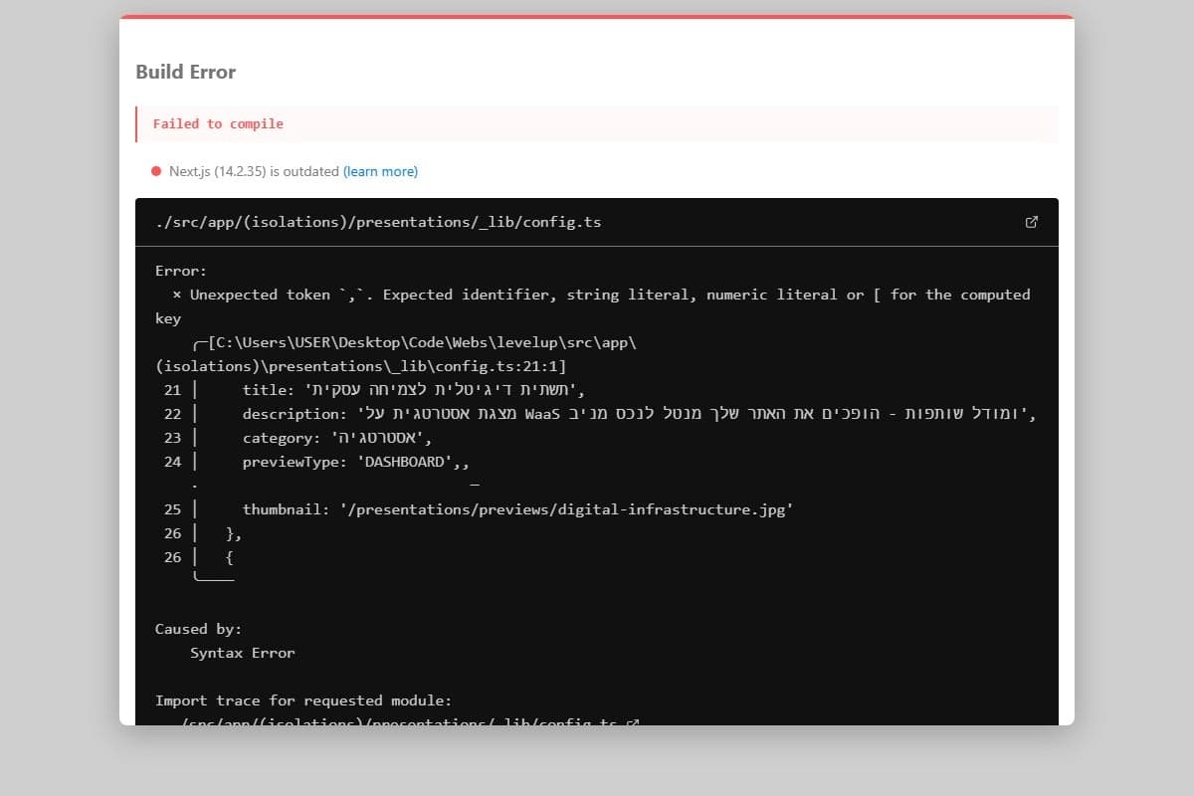Image resolution: width=1194 pixels, height=796 pixels.
Task: Follow the 'learn more' link
Action: pyautogui.click(x=380, y=171)
